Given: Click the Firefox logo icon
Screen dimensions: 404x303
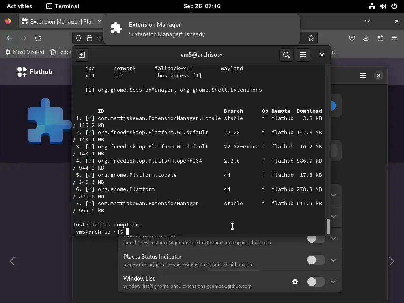Looking at the screenshot, I should click(x=8, y=21).
